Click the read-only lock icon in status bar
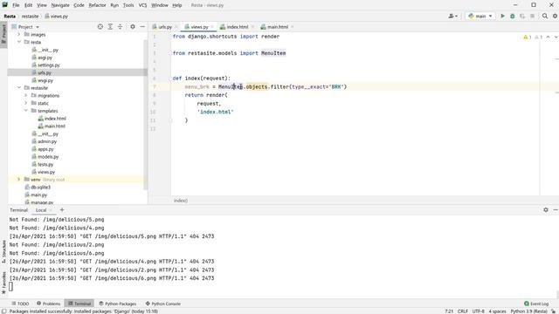559x314 pixels. (x=554, y=311)
